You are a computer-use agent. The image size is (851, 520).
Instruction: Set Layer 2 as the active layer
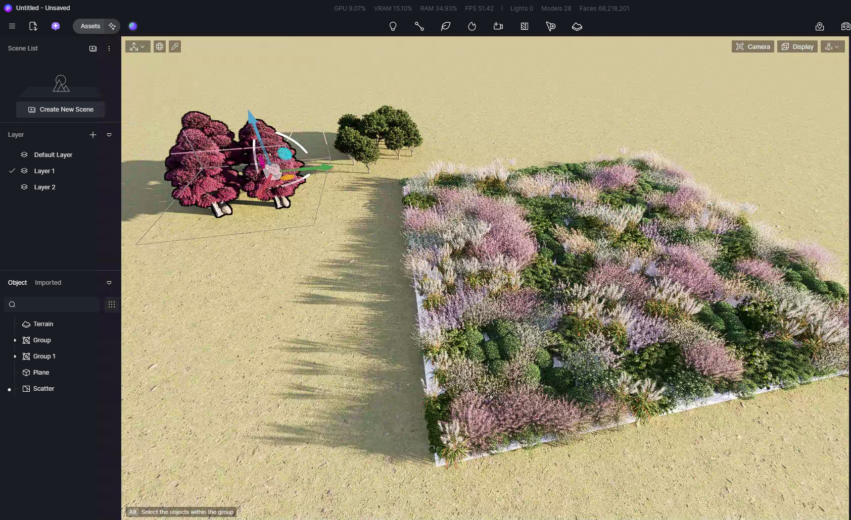point(44,187)
